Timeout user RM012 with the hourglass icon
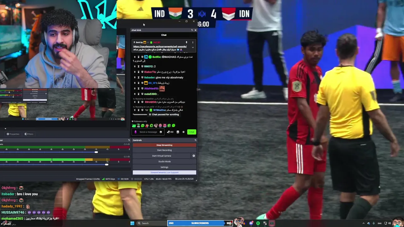The width and height of the screenshot is (404, 227). pos(138,67)
